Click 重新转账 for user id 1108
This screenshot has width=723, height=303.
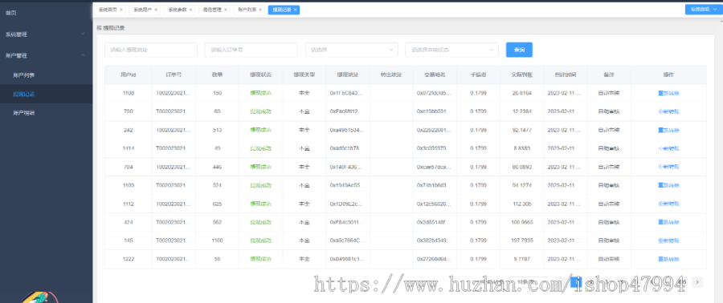(668, 93)
